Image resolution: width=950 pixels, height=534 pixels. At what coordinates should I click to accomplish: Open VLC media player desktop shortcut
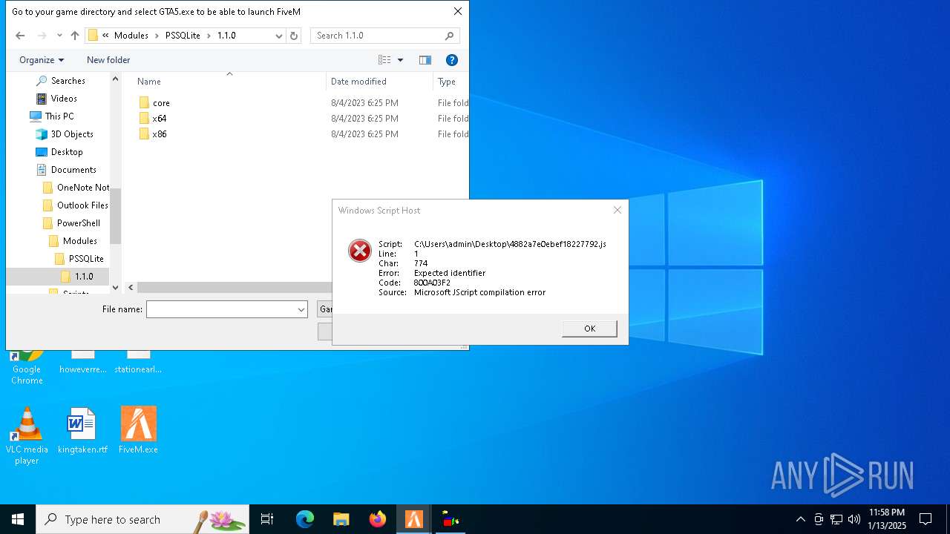click(27, 436)
